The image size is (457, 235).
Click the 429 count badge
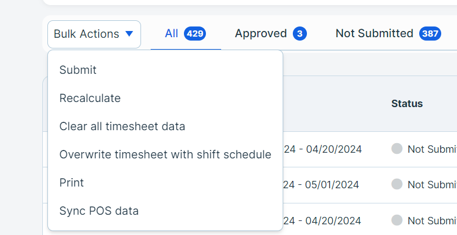[195, 34]
